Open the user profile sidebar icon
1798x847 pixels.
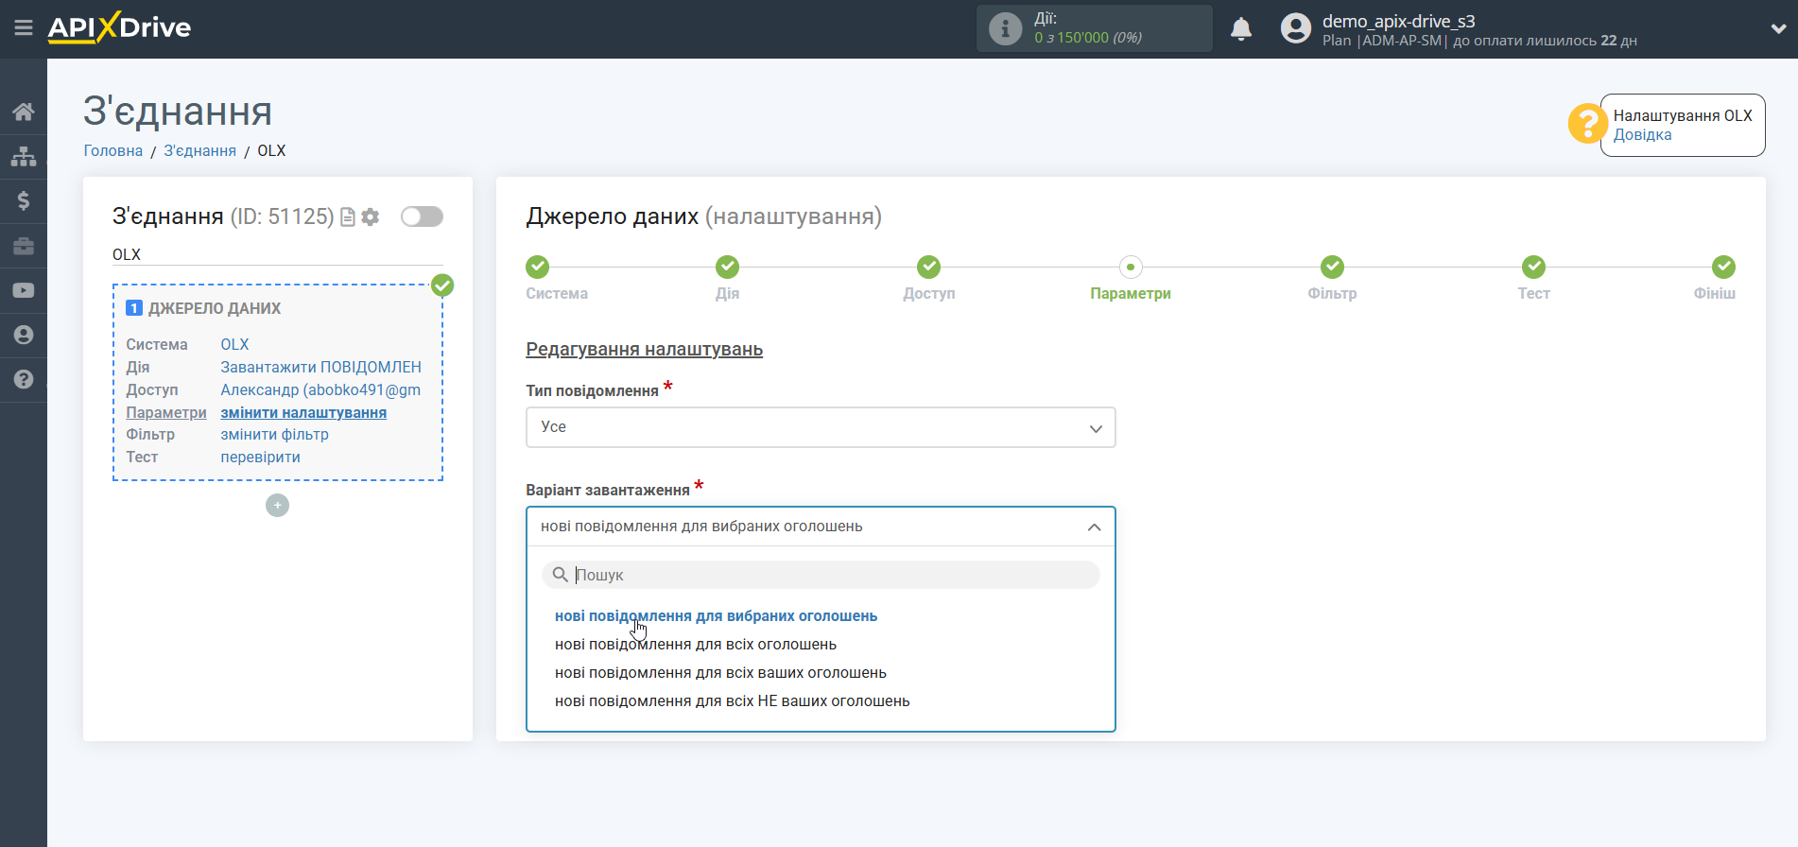coord(24,335)
